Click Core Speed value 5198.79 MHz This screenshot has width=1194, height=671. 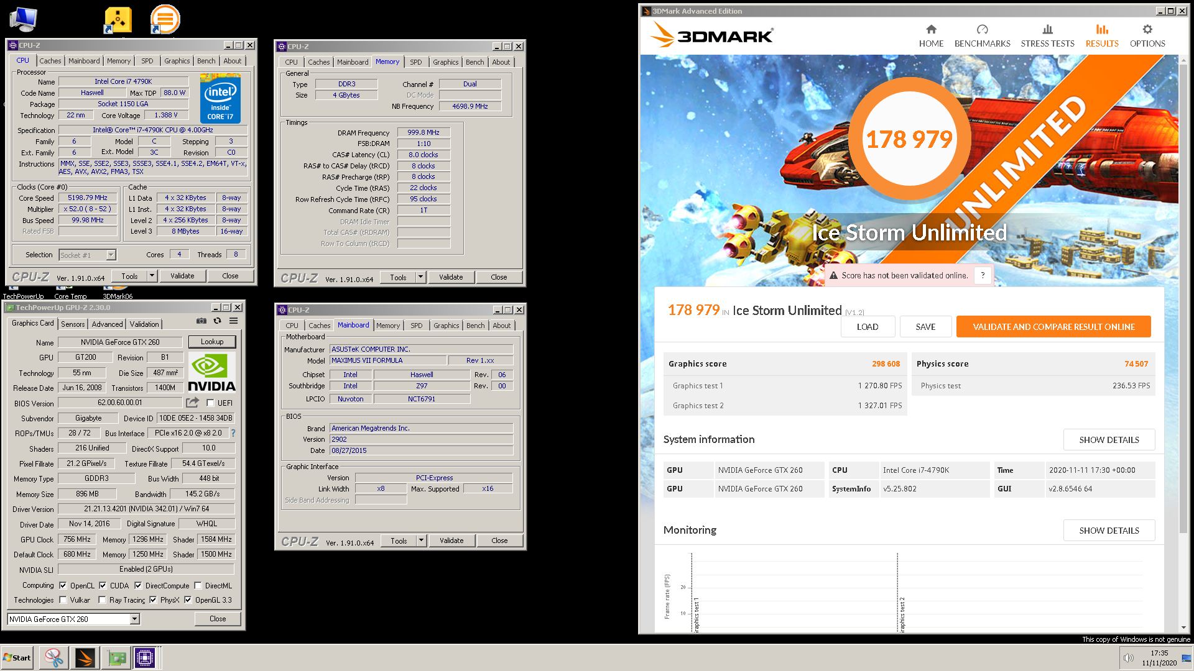88,198
